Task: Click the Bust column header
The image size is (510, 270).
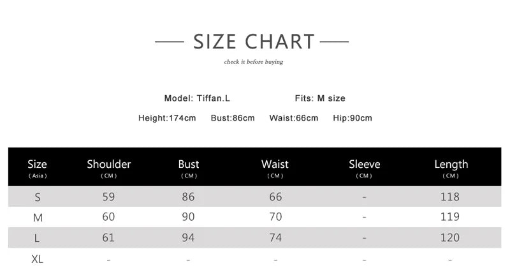Action: pyautogui.click(x=189, y=168)
